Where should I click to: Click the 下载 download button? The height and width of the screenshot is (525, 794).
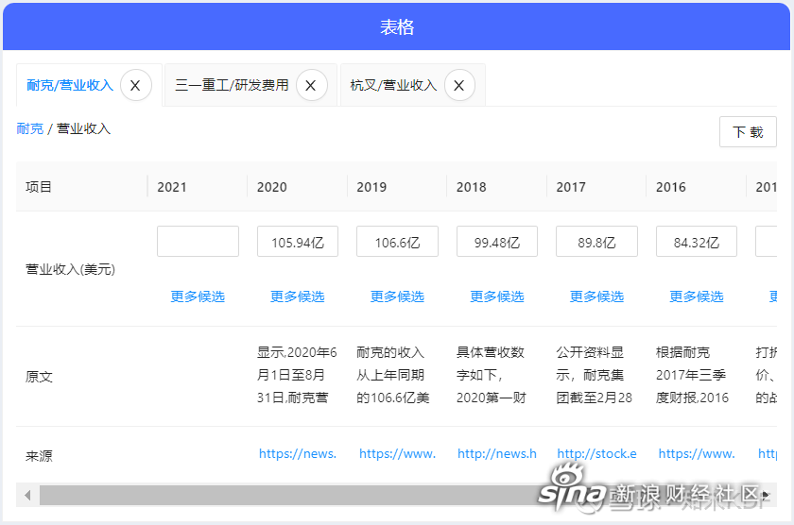tap(748, 132)
